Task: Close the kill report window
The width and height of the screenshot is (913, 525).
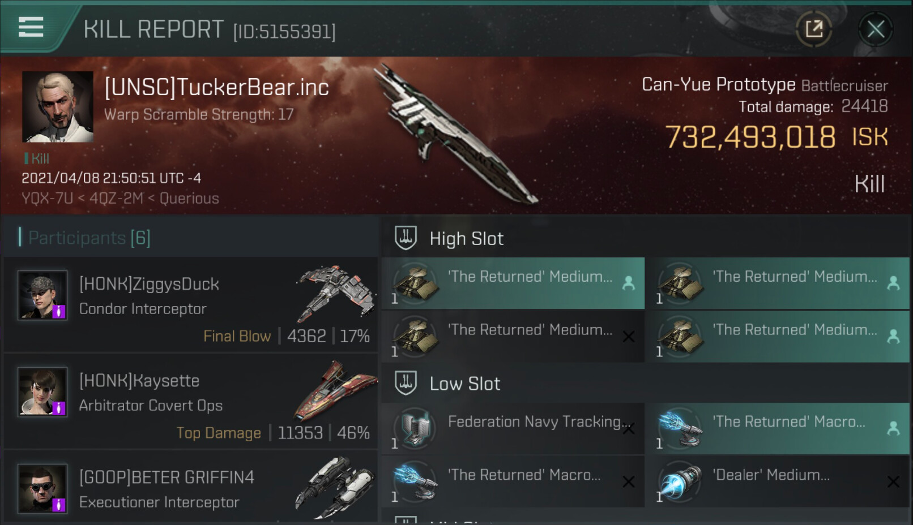Action: 876,29
